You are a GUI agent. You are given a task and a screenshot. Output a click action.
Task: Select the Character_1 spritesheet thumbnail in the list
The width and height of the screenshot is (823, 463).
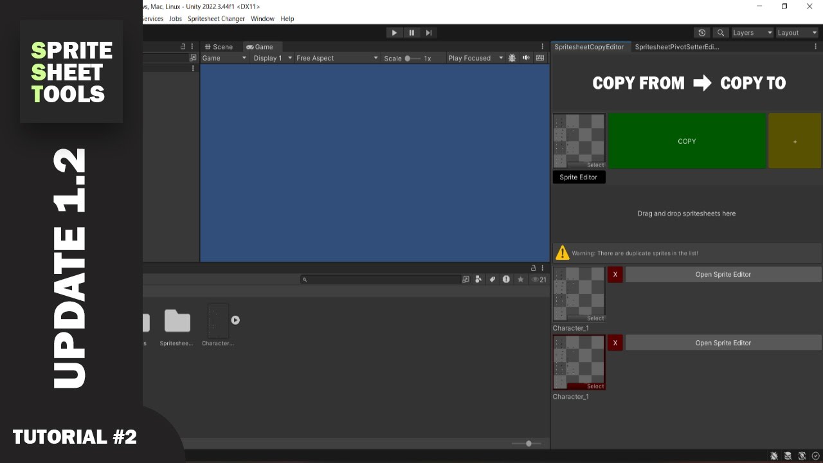click(x=578, y=293)
